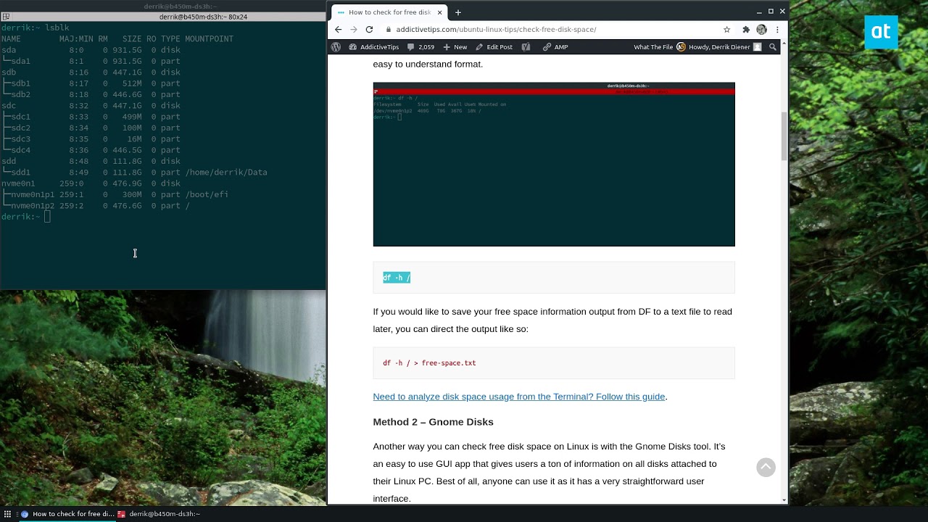
Task: Click 'nvme0n1p2' row in terminal output
Action: (96, 206)
